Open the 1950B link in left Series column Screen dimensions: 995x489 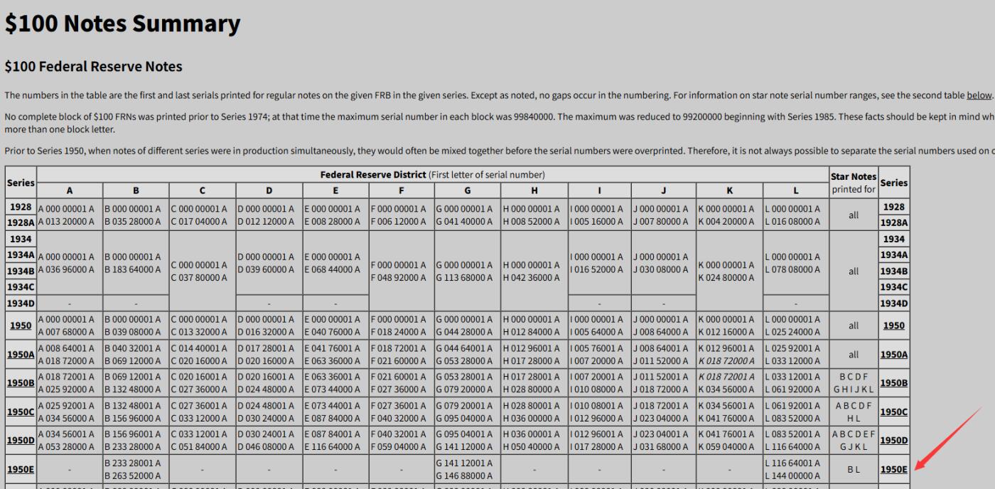20,383
